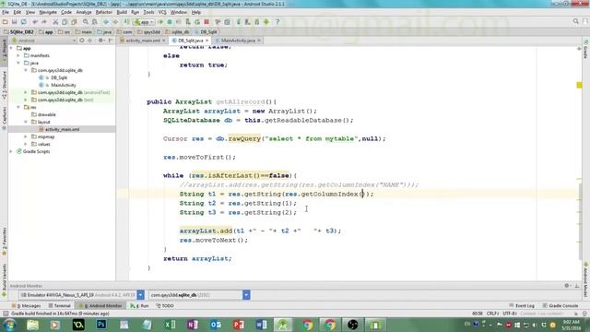
Task: Switch to activity_main.xml editor tab
Action: click(x=143, y=41)
